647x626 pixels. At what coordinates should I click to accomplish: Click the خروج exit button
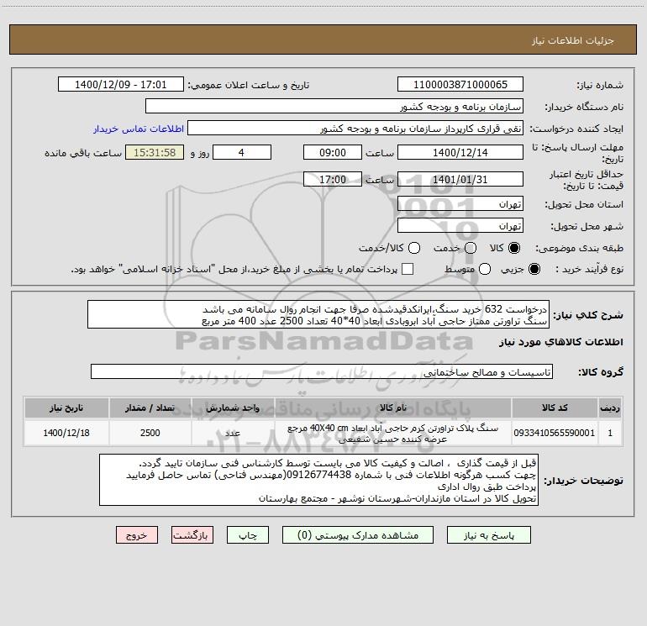137,534
